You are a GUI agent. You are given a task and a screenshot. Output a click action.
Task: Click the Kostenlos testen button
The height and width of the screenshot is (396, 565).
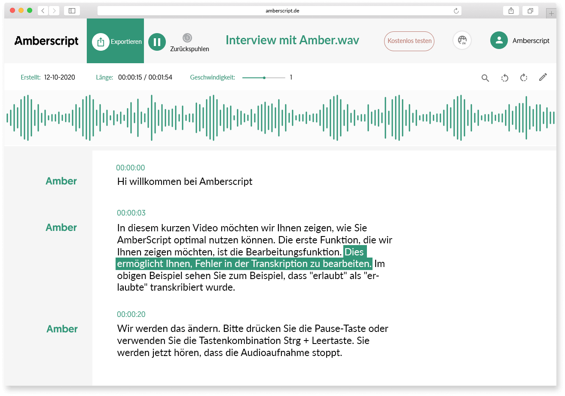(x=409, y=41)
